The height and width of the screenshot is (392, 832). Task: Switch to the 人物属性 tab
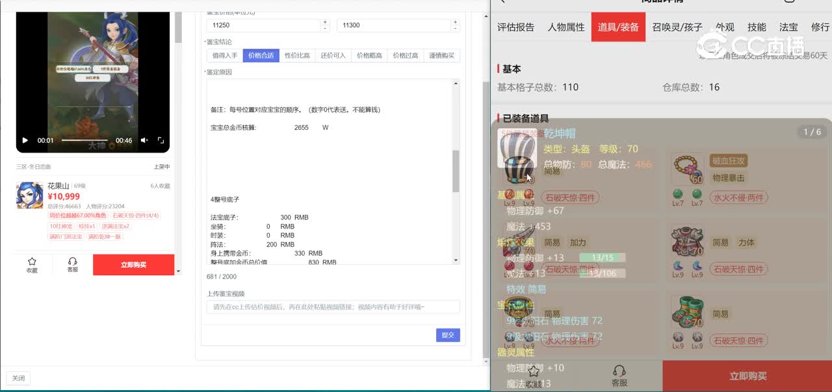[x=566, y=27]
